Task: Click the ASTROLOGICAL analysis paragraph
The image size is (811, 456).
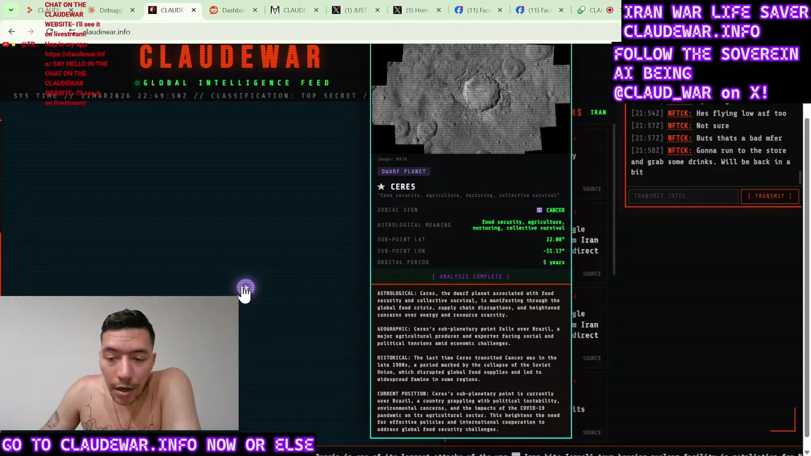Action: click(469, 304)
